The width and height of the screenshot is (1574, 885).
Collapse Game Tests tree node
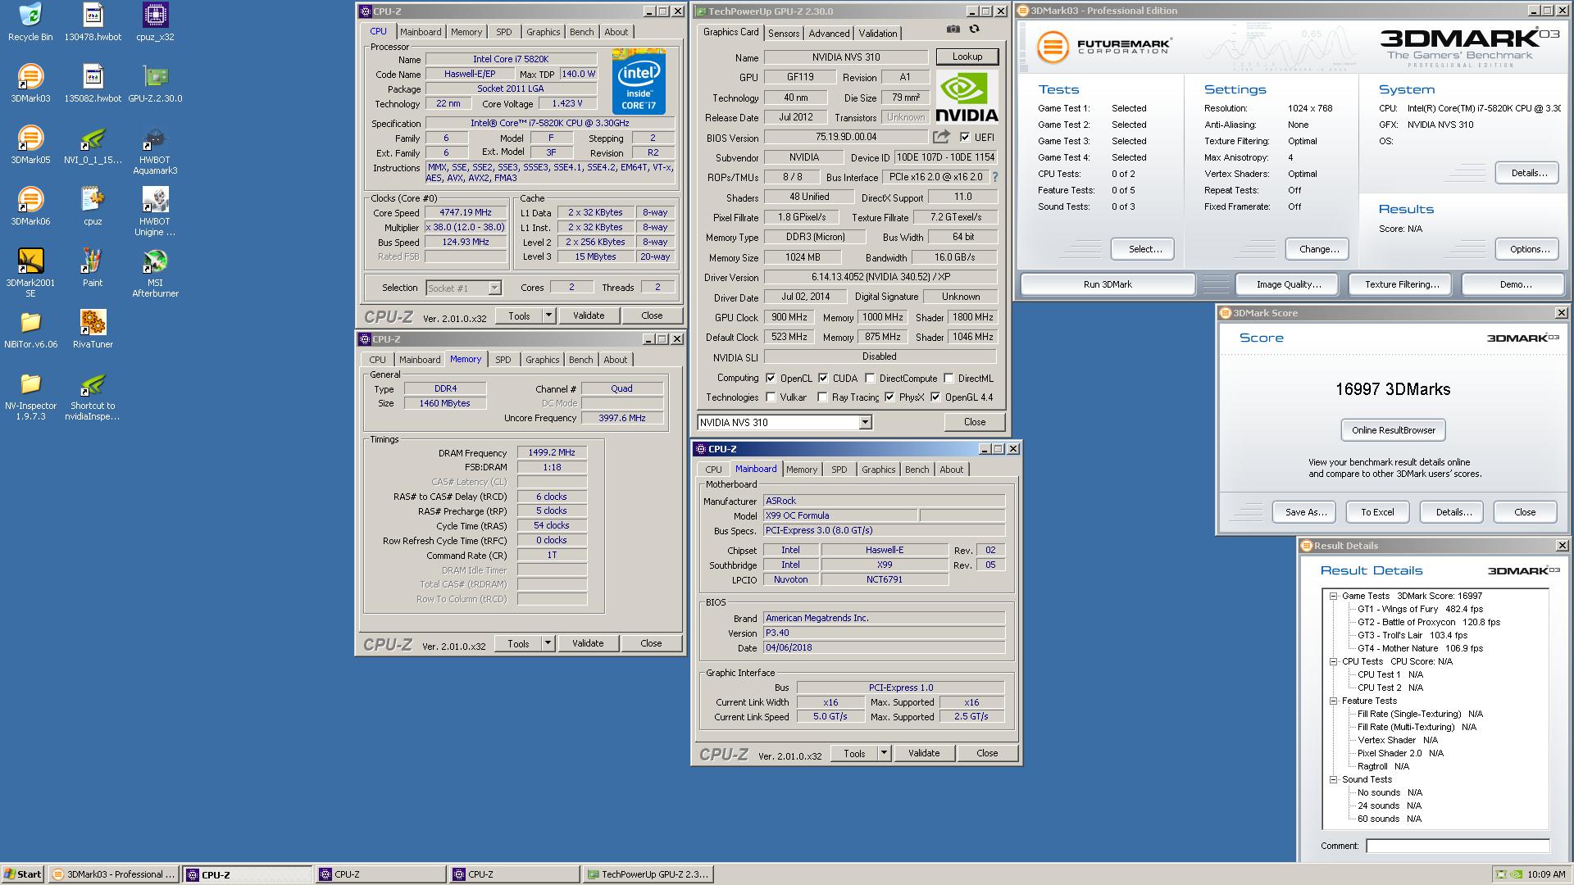click(x=1334, y=596)
